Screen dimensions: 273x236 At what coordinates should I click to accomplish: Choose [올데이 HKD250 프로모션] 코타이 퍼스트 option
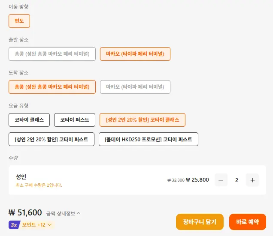pos(149,139)
